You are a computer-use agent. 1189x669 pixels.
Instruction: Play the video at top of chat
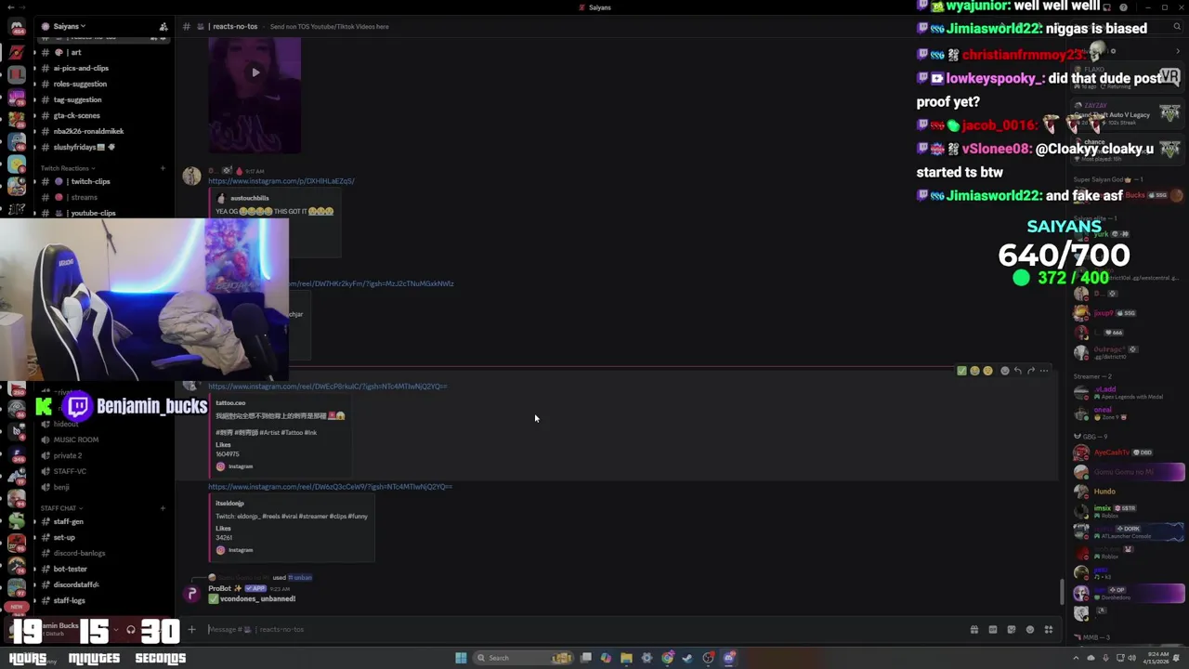pos(255,72)
